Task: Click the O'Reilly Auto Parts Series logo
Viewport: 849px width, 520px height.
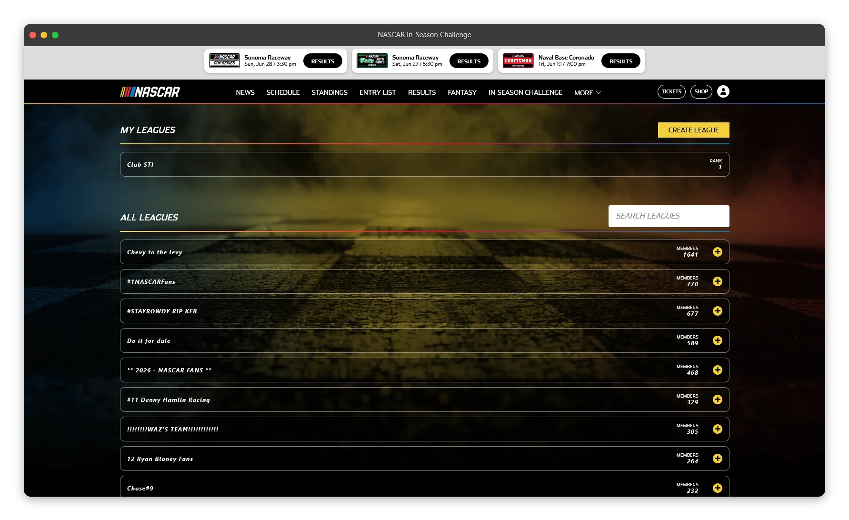Action: [372, 60]
